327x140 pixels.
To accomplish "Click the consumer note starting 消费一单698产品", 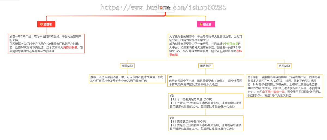I will coord(46,44).
